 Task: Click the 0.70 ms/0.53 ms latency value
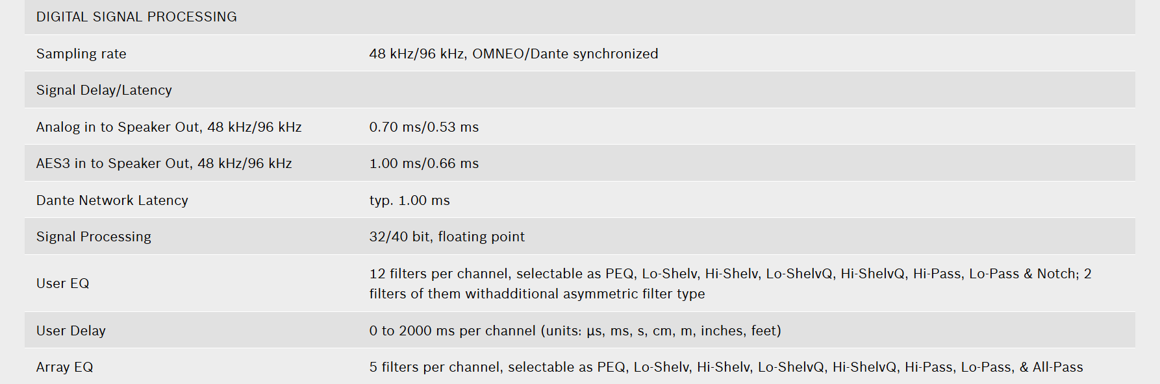point(424,127)
